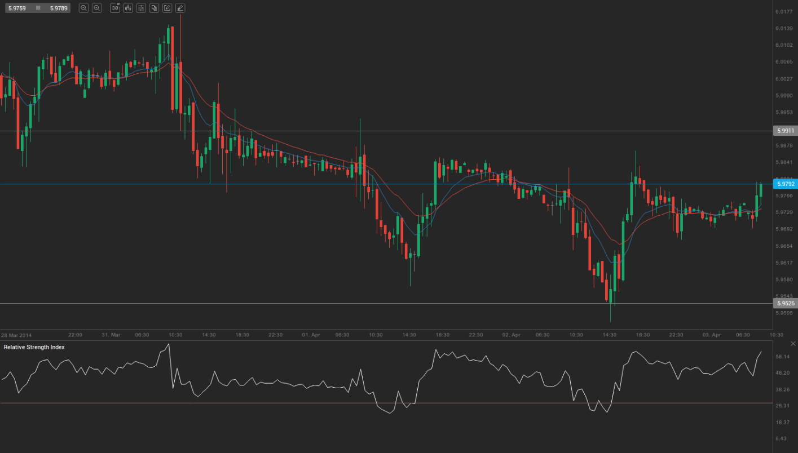Click the duplicate chart icon
The width and height of the screenshot is (798, 453).
click(154, 8)
